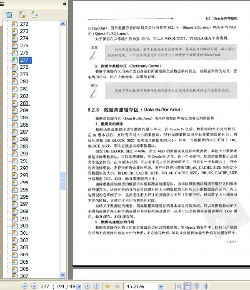Viewport: 250px width, 290px height.
Task: Go to the previous page
Action: (x=34, y=286)
